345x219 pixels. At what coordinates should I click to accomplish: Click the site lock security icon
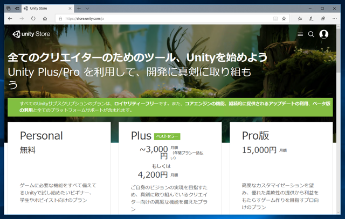click(60, 19)
